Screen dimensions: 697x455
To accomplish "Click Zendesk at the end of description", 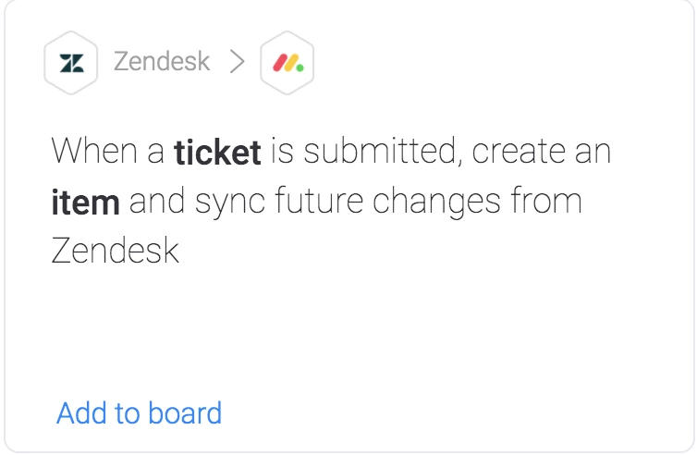I will click(115, 252).
